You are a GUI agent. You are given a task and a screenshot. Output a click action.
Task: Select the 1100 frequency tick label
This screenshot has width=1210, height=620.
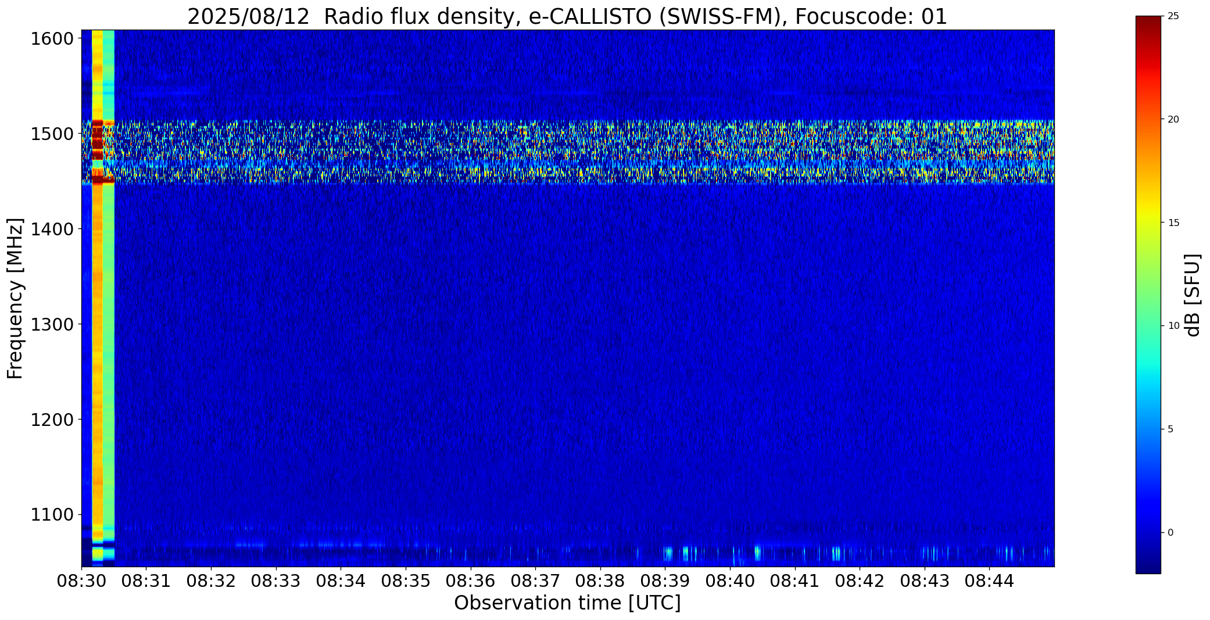pos(52,515)
